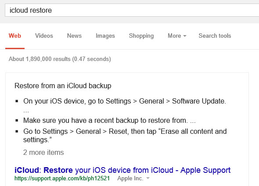The image size is (259, 186).
Task: Expand the "2 more items" link
Action: click(x=43, y=153)
